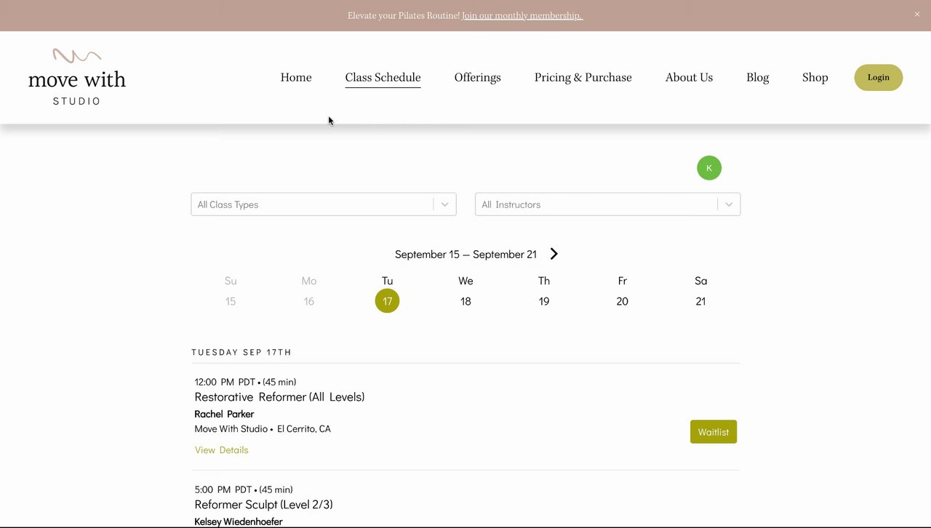
Task: Expand the All Class Types dropdown
Action: [x=323, y=204]
